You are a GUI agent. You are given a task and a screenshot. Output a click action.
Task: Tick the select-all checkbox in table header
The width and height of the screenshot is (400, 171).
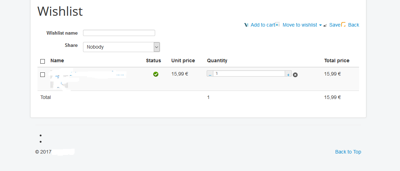click(43, 61)
